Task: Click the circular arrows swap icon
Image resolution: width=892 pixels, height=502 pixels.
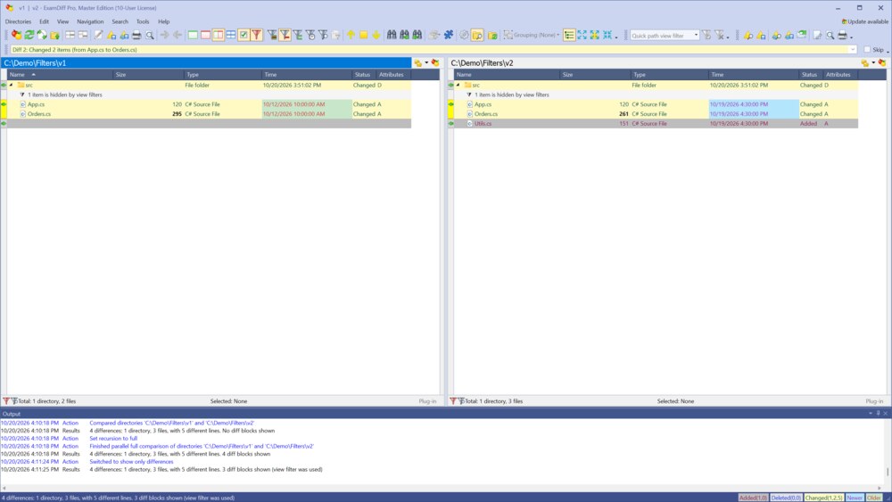Action: 42,36
